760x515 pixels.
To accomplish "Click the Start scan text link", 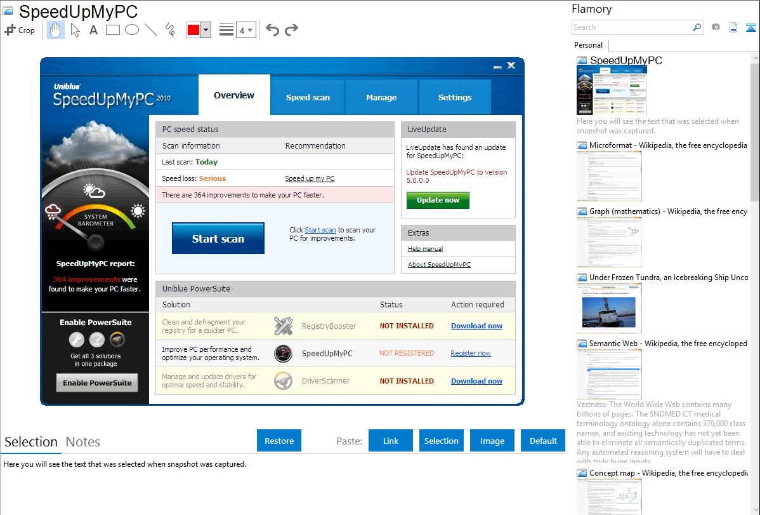I will click(320, 230).
